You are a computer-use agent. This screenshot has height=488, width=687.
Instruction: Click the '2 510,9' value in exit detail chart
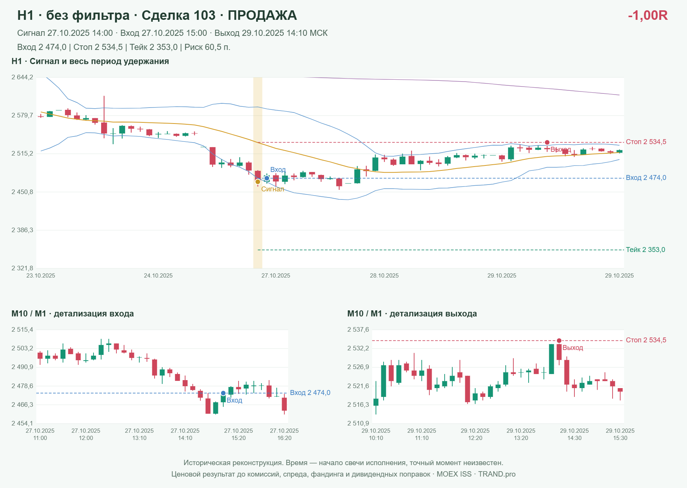click(358, 424)
